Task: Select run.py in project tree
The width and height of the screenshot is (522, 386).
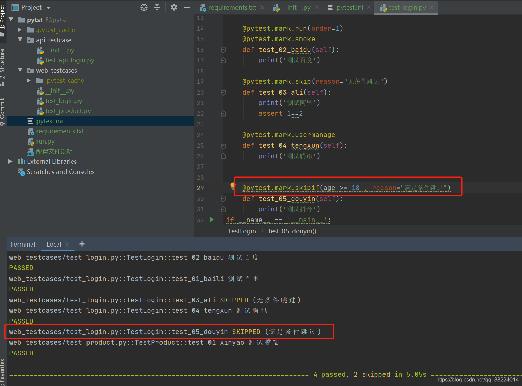Action: click(x=45, y=141)
